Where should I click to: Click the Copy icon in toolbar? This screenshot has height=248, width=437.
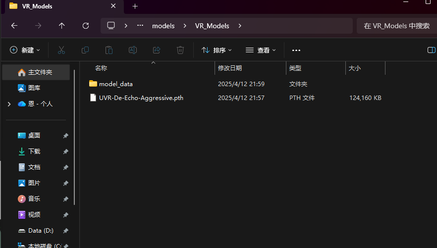[x=85, y=50]
